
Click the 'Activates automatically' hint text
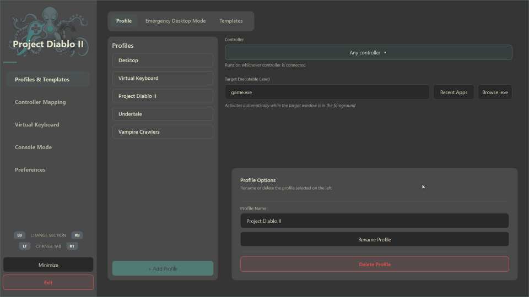tap(290, 106)
